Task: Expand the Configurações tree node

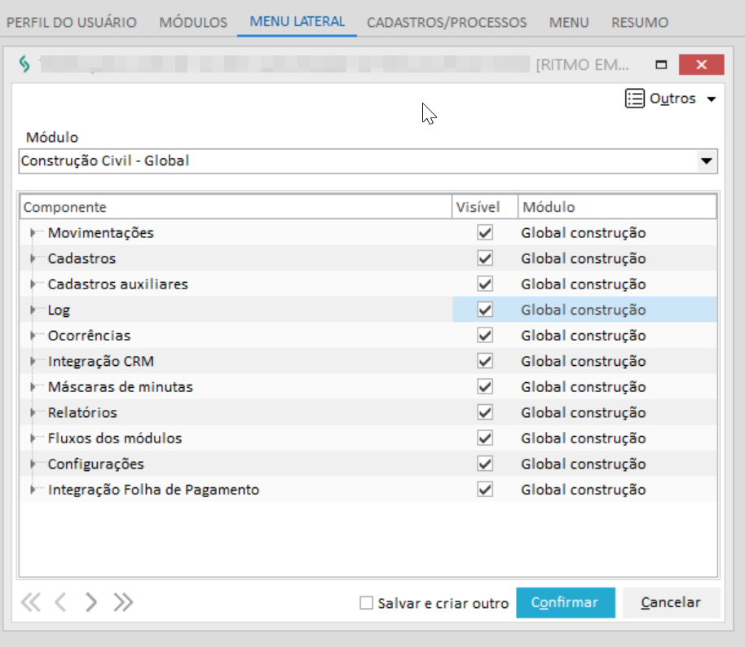Action: (x=33, y=464)
